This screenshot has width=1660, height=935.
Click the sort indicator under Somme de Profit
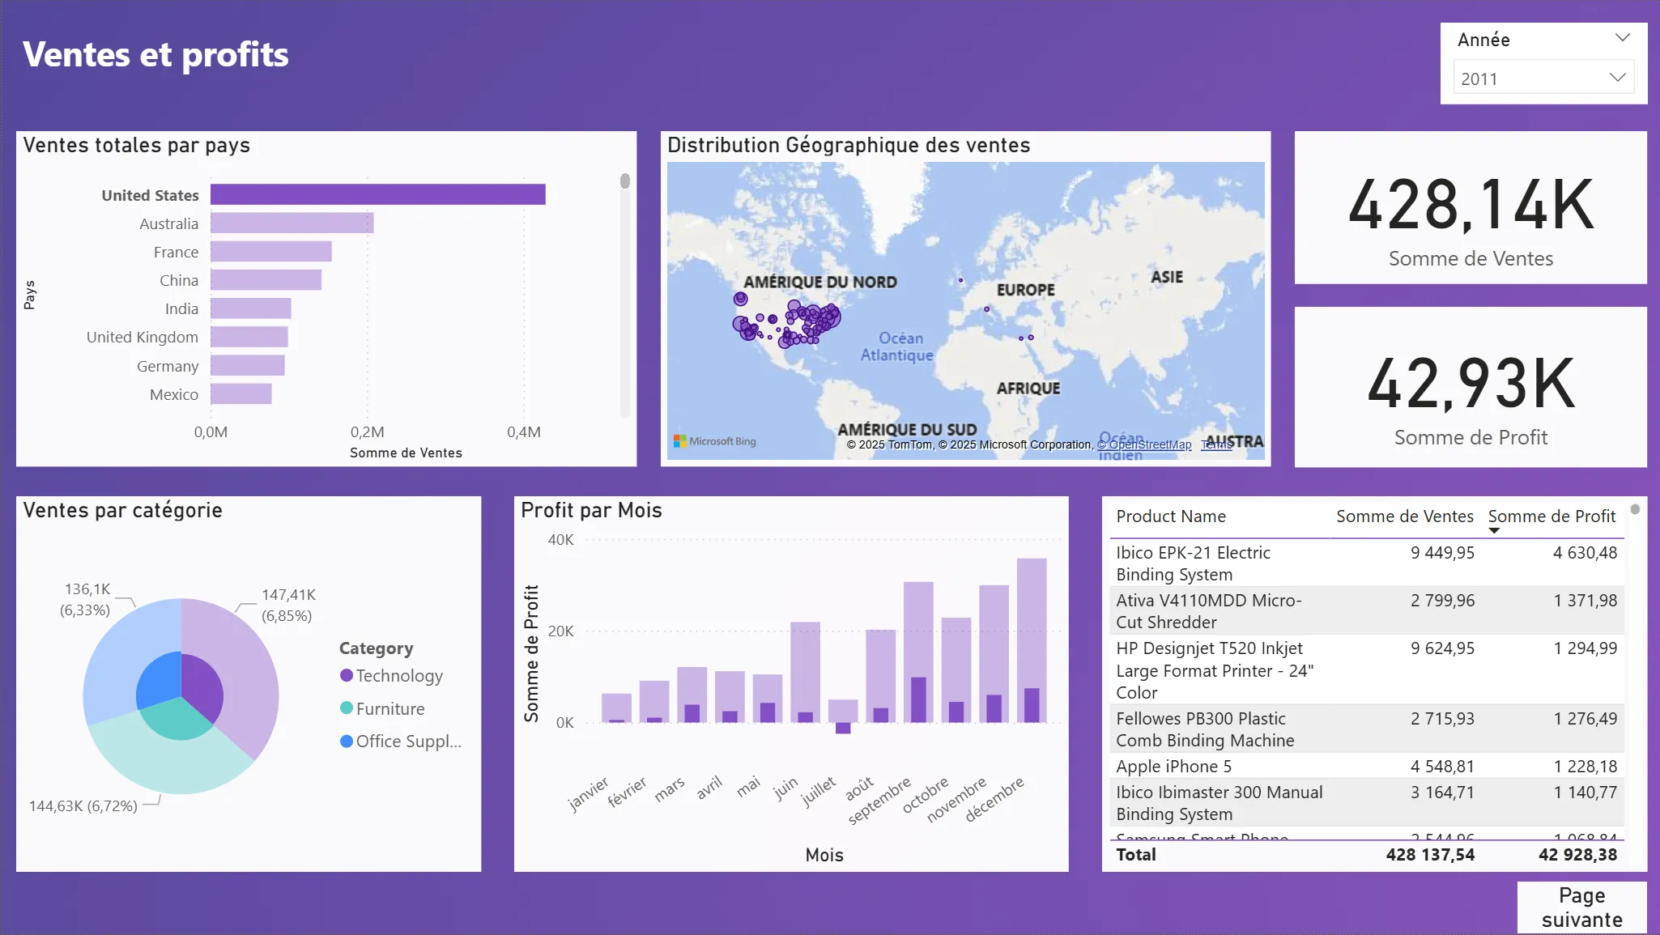click(1493, 530)
